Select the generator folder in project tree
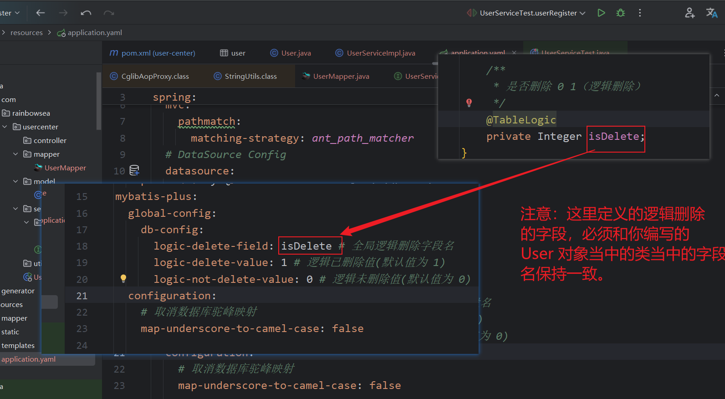Viewport: 725px width, 399px height. point(18,291)
